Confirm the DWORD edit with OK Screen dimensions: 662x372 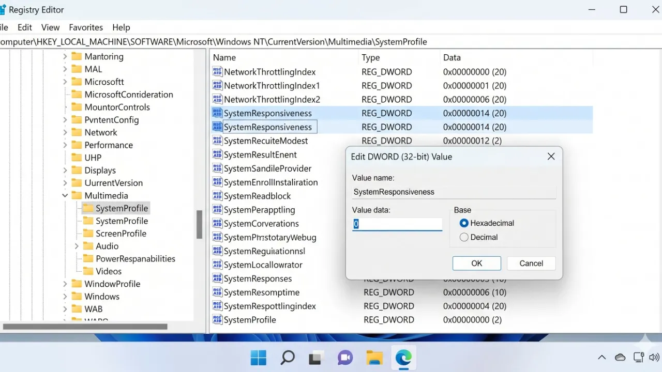[476, 263]
